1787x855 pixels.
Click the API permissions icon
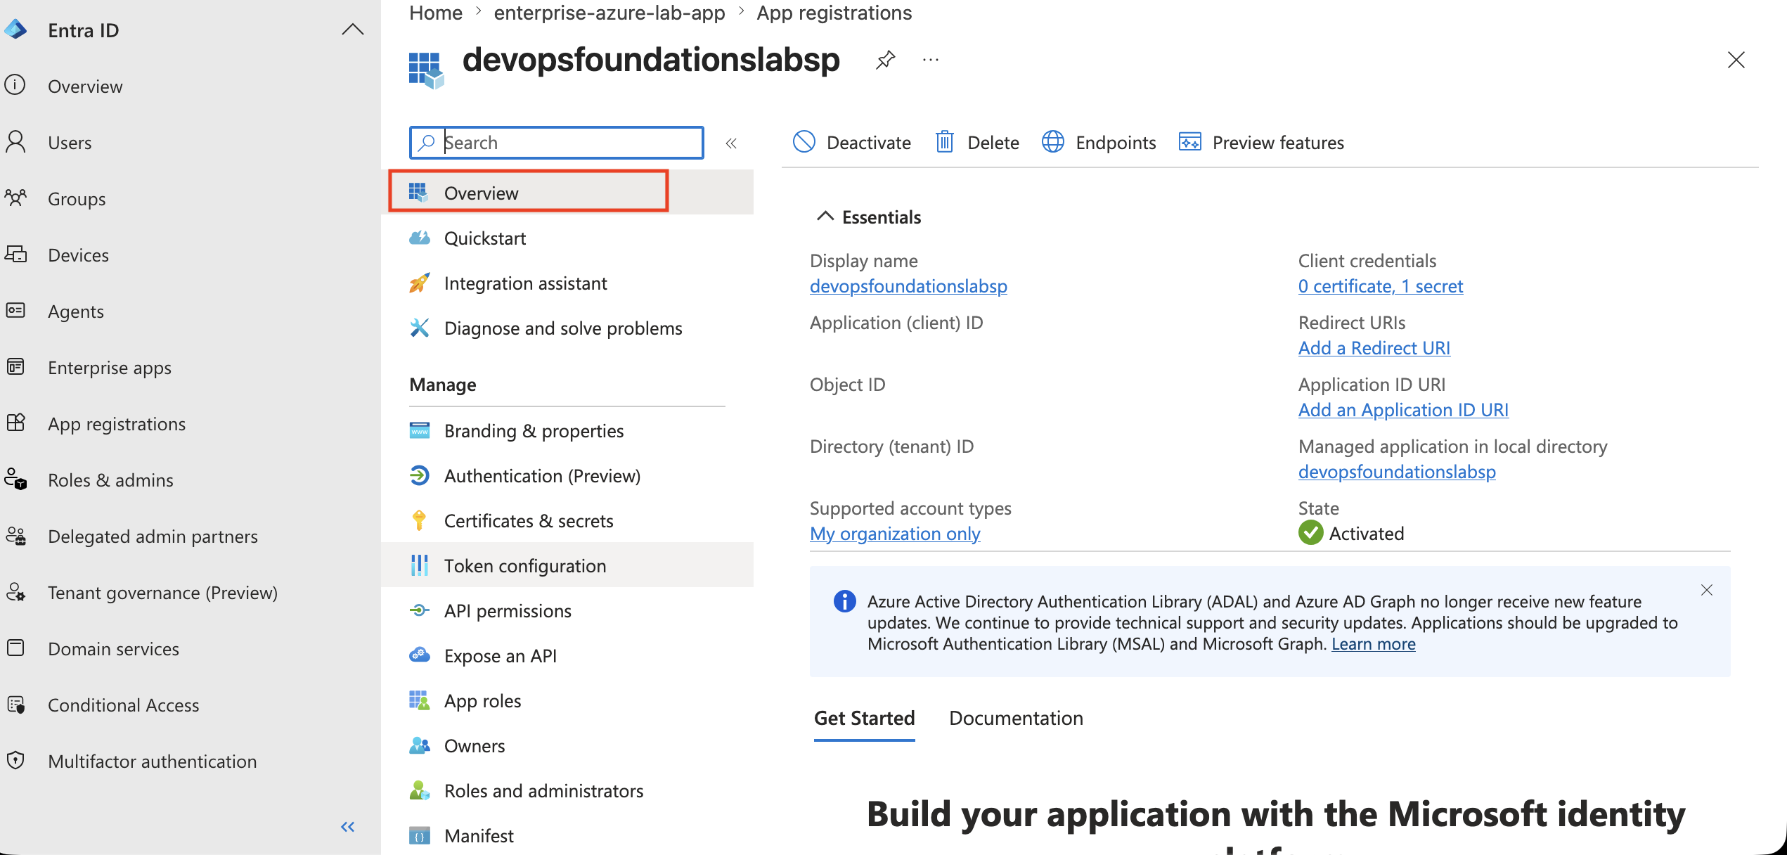pyautogui.click(x=420, y=610)
